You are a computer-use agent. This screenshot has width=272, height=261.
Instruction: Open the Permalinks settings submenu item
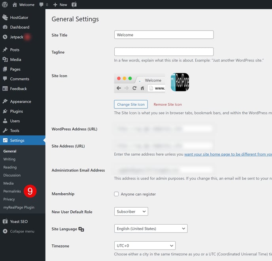tap(12, 191)
